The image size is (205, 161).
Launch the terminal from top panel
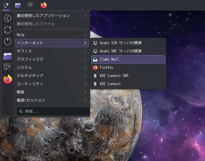tap(31, 5)
